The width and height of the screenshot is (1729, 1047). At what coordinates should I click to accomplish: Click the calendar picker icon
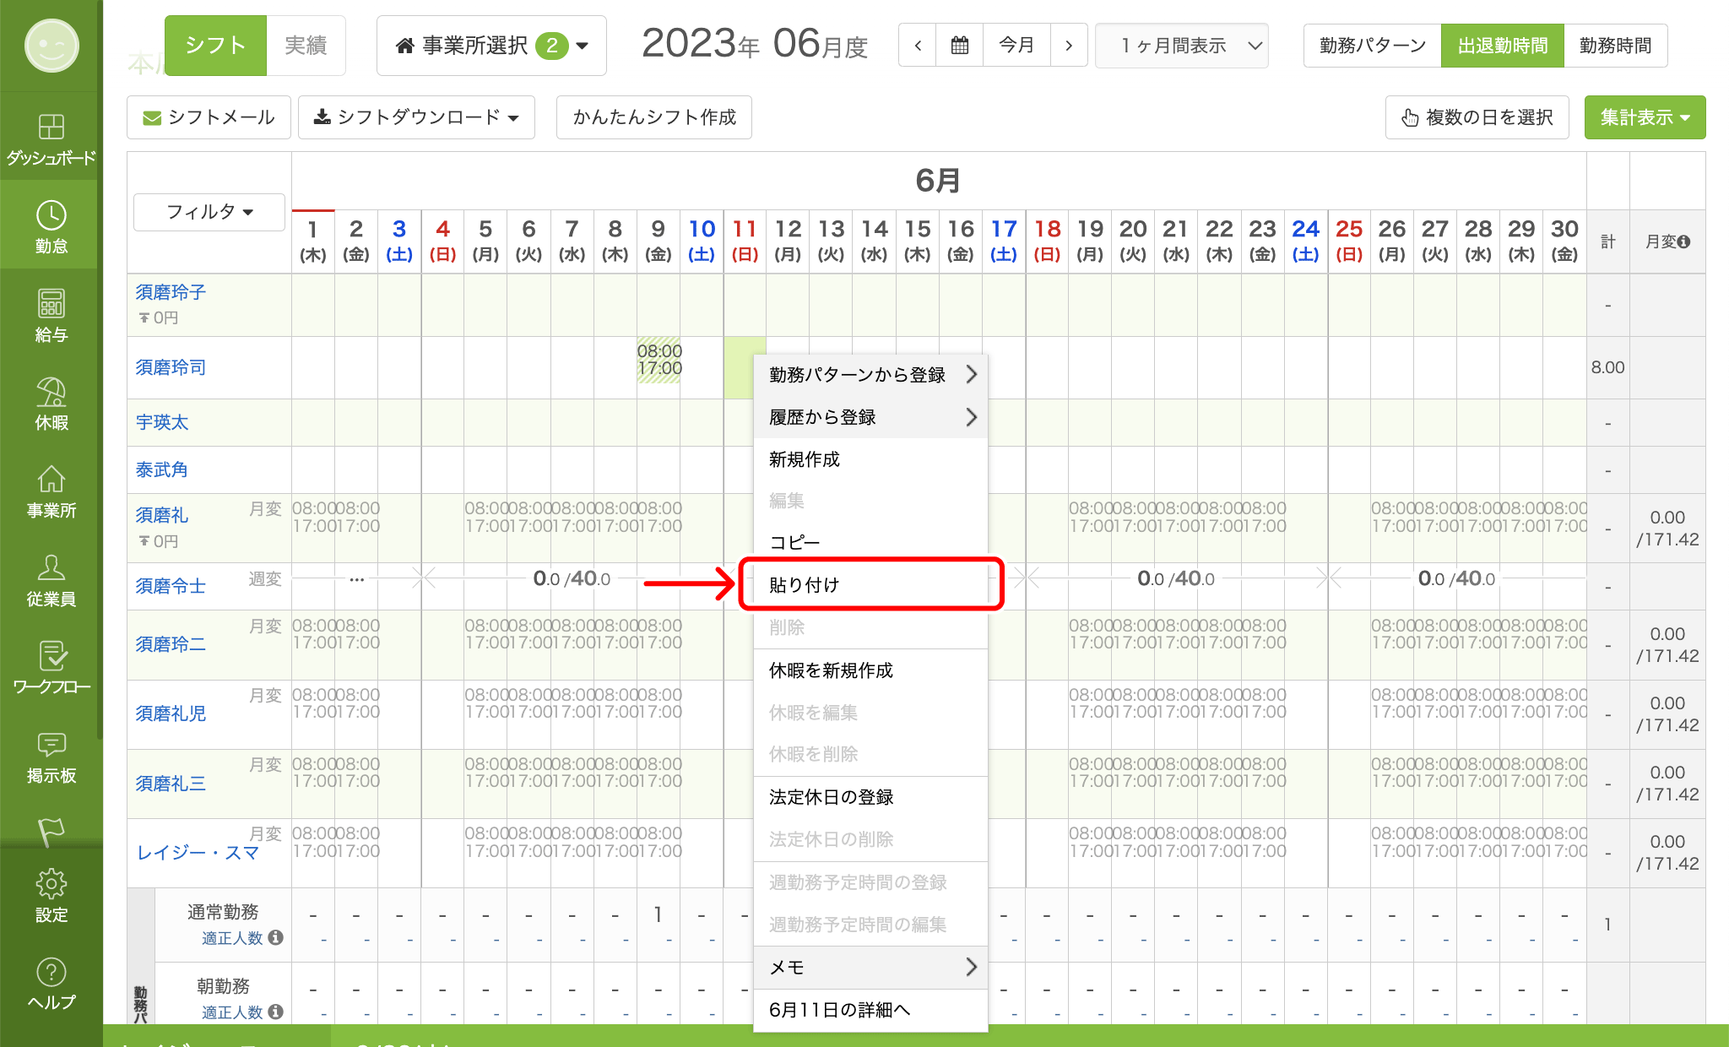tap(959, 46)
